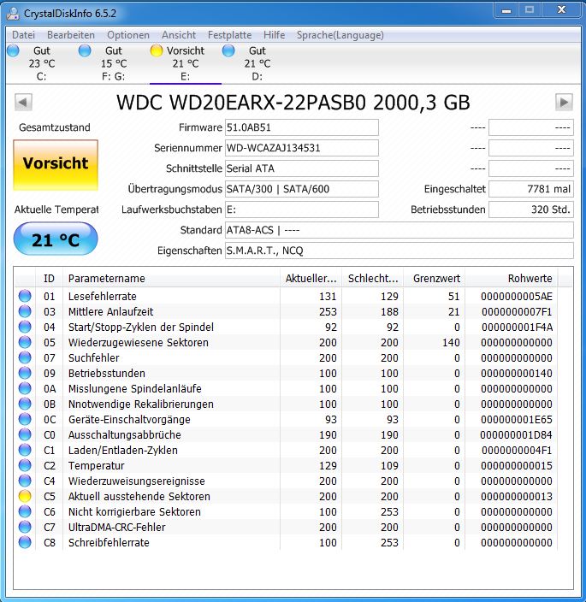
Task: Click status orb of UltraDMA-CRC-Fehler row
Action: 25,527
